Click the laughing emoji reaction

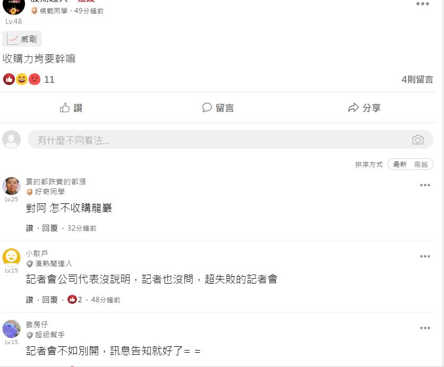(22, 79)
